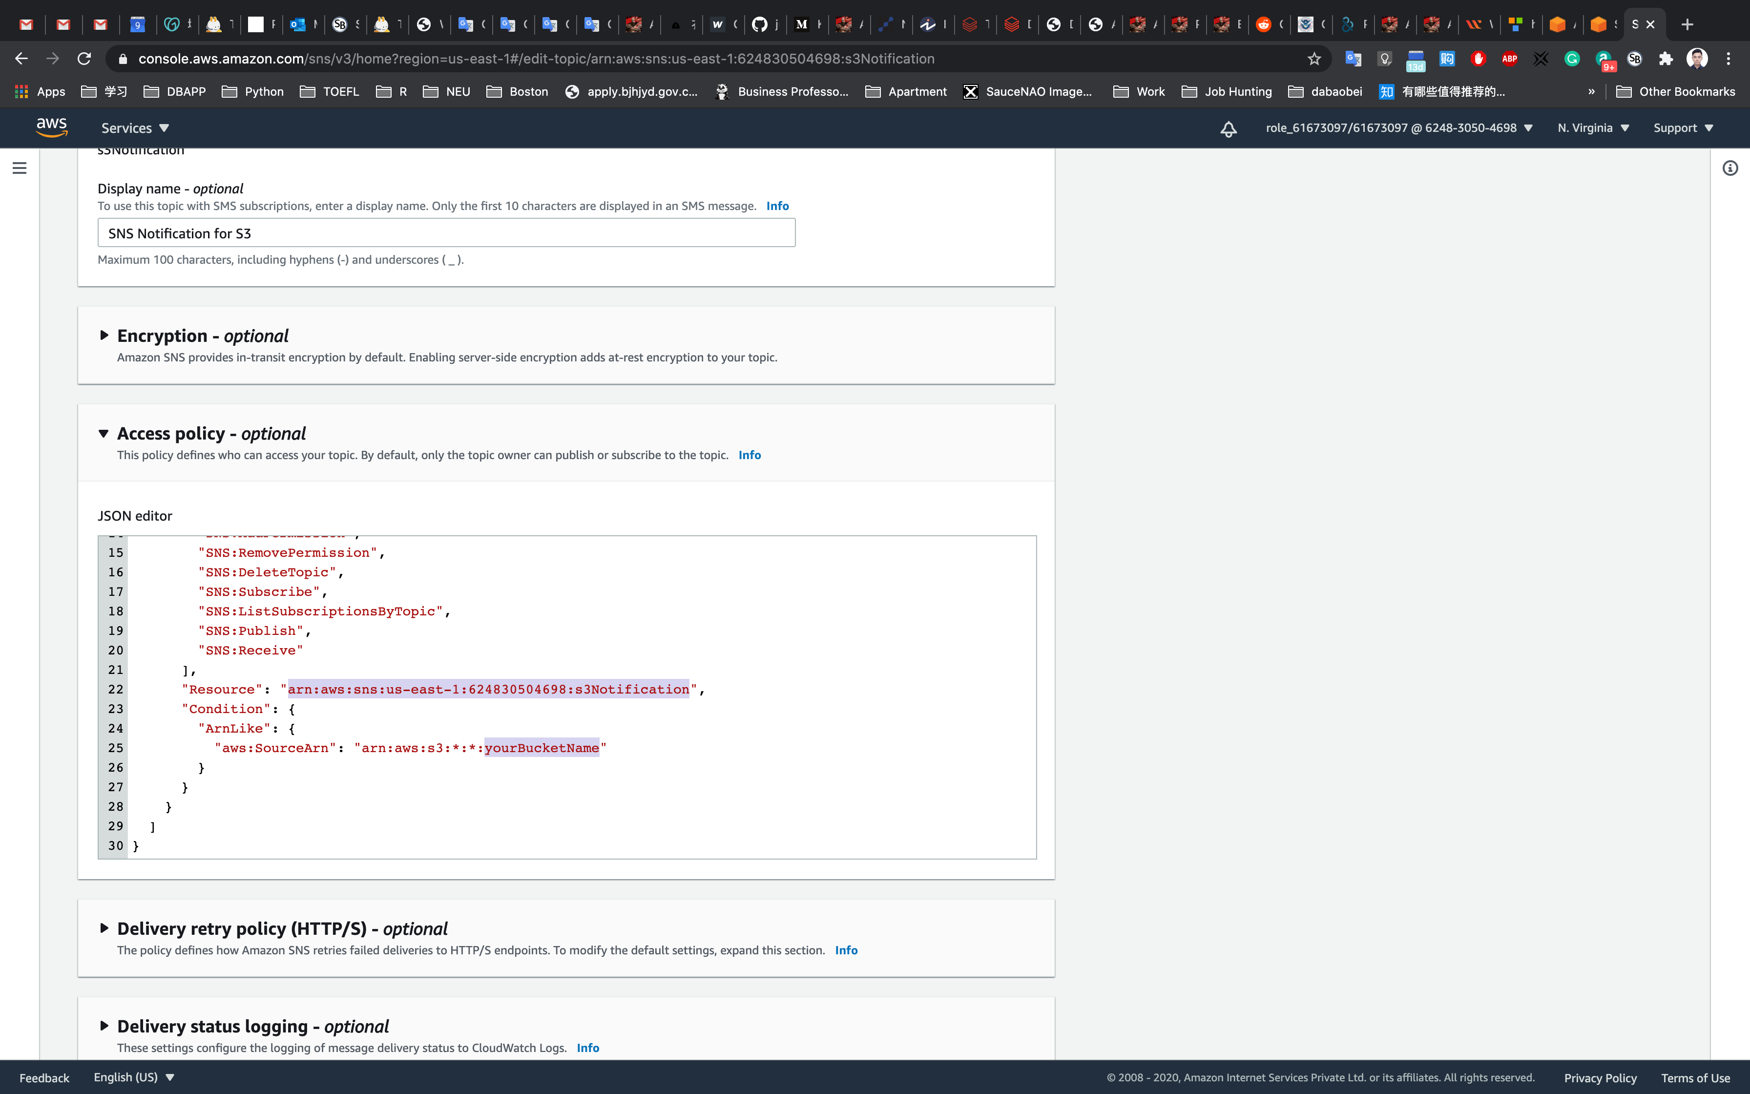Image resolution: width=1750 pixels, height=1094 pixels.
Task: Expand the Encryption optional section
Action: pos(104,336)
